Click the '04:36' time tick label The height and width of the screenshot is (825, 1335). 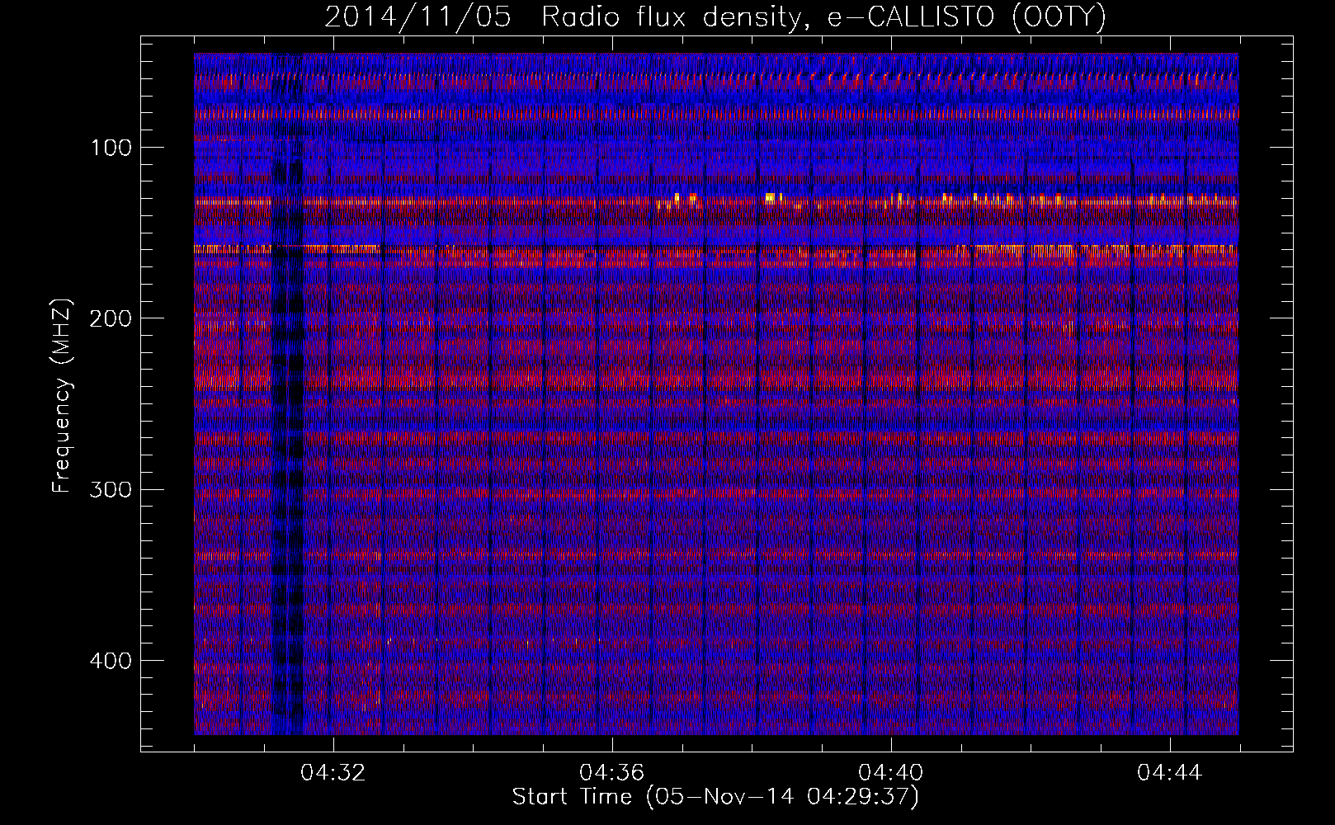click(612, 773)
